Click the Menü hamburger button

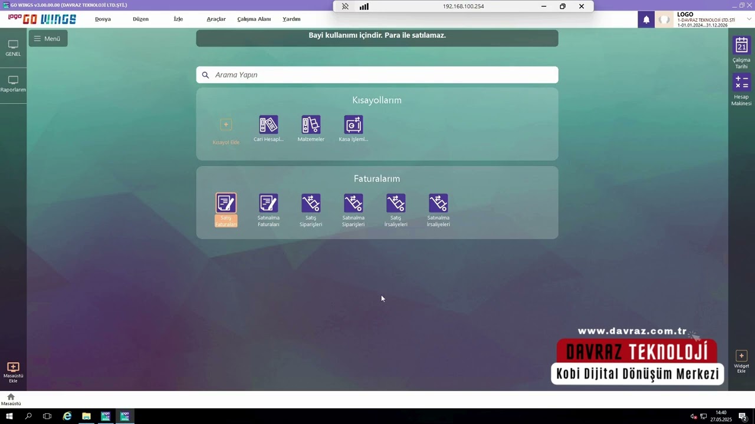pyautogui.click(x=48, y=38)
